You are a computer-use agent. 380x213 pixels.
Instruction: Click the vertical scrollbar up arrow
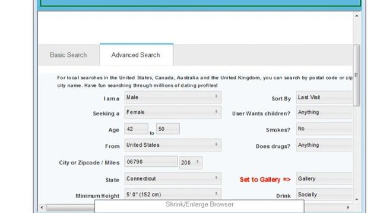click(357, 16)
